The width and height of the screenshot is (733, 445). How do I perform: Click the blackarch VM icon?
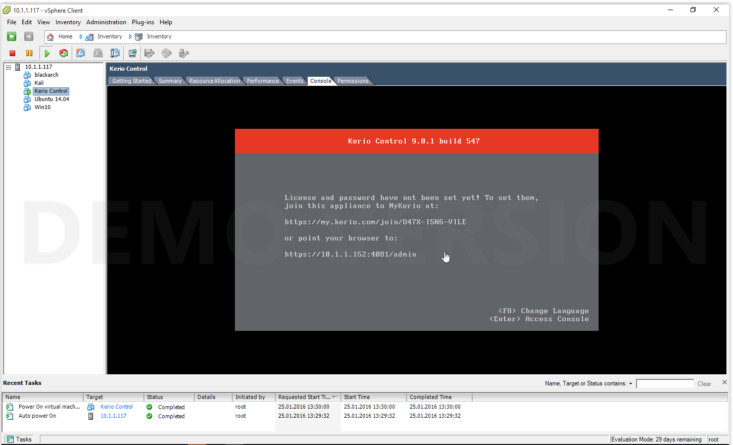(x=27, y=75)
